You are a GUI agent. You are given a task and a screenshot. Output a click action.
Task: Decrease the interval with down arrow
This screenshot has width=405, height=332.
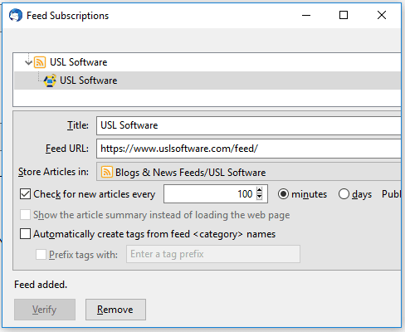coord(259,197)
